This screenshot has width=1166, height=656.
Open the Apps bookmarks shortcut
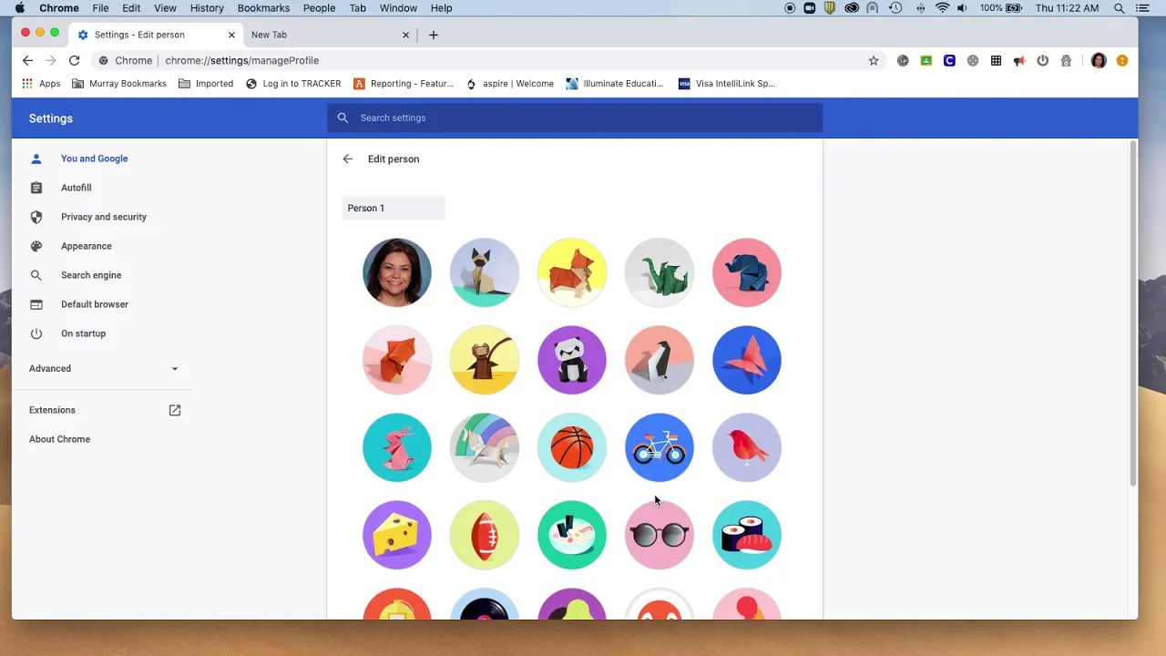coord(41,83)
